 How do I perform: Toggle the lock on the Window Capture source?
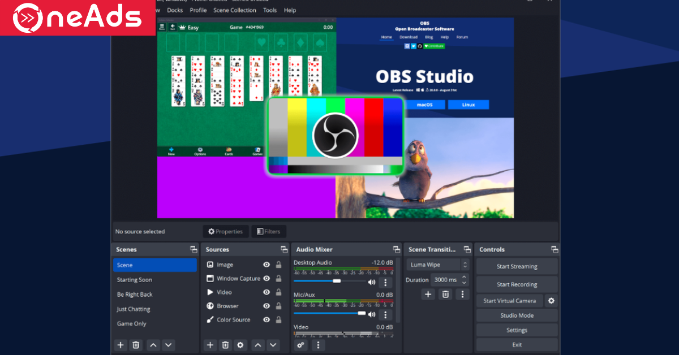coord(278,278)
